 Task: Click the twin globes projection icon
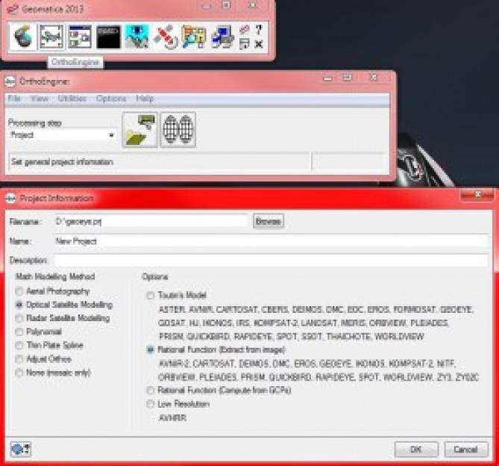(x=178, y=130)
